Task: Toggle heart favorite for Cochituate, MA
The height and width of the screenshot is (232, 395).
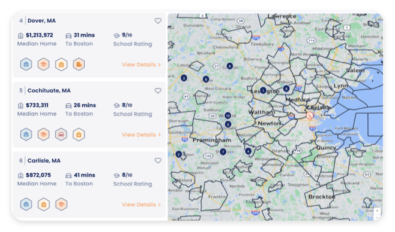Action: click(158, 90)
